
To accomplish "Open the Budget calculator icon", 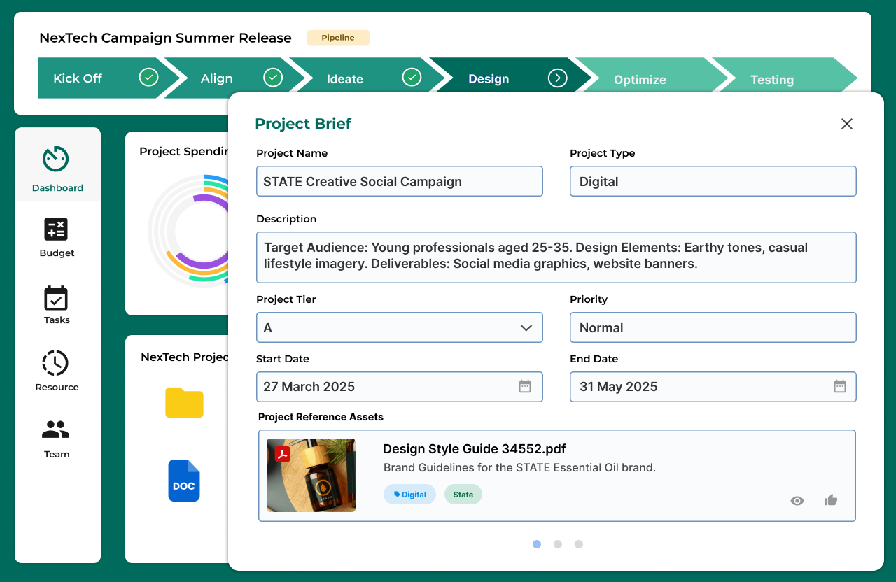I will point(56,229).
